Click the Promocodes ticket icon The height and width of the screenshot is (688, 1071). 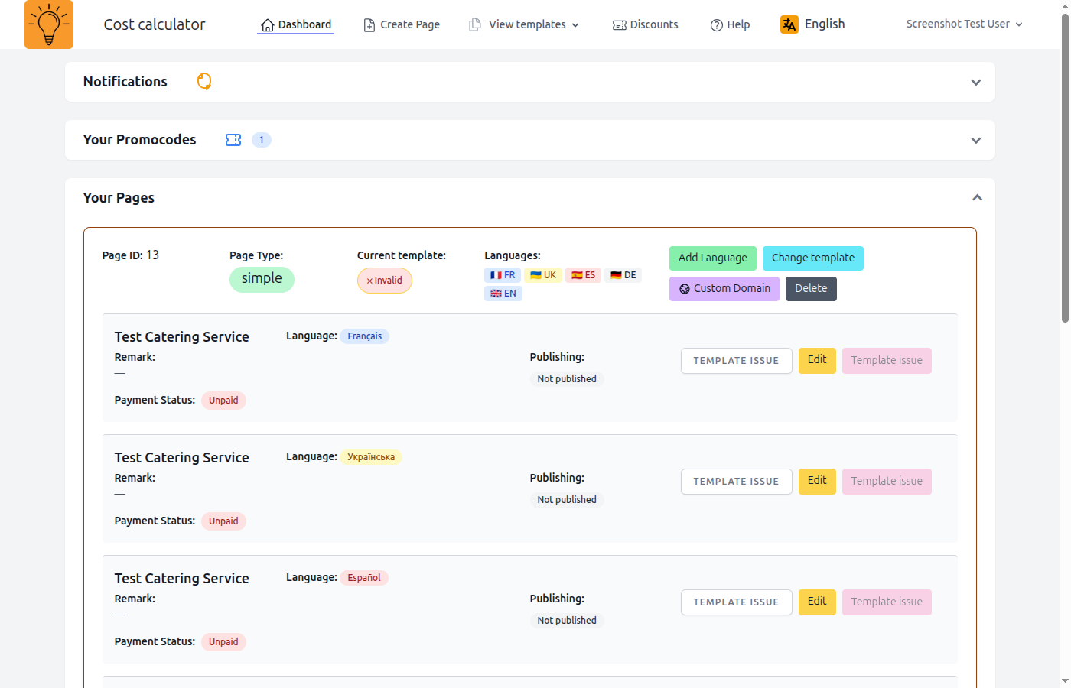click(x=233, y=140)
